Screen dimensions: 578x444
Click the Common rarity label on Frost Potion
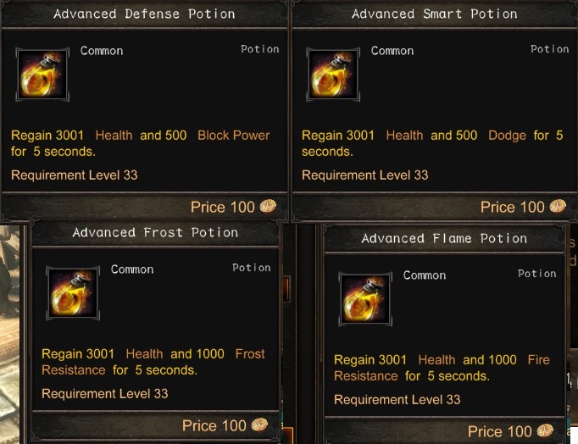pyautogui.click(x=132, y=269)
